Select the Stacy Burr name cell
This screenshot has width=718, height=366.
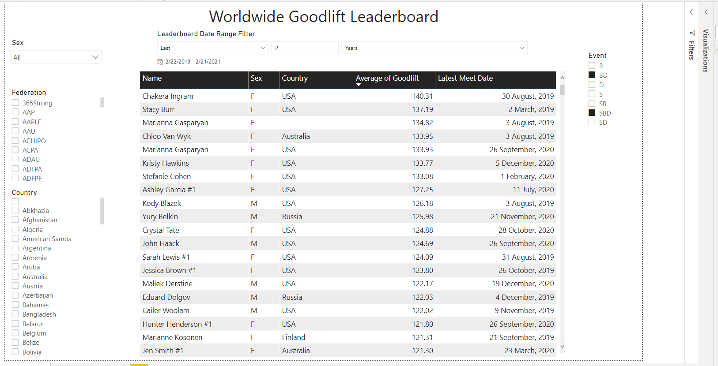click(x=159, y=109)
